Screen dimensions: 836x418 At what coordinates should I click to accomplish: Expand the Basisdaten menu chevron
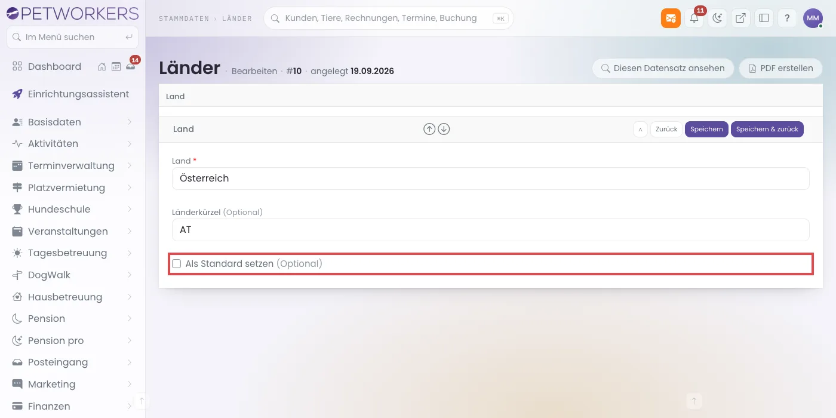coord(130,122)
